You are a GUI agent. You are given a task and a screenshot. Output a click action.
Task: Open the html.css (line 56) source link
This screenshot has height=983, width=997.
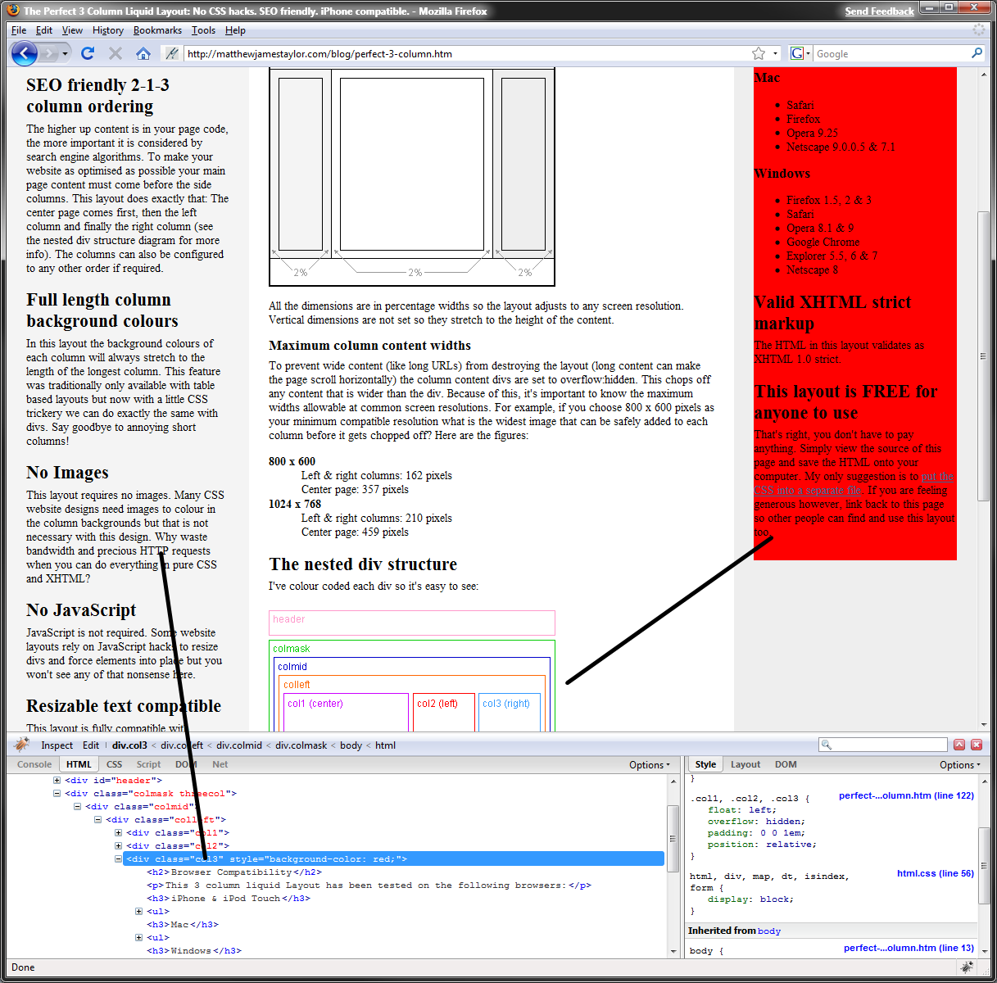pyautogui.click(x=935, y=873)
